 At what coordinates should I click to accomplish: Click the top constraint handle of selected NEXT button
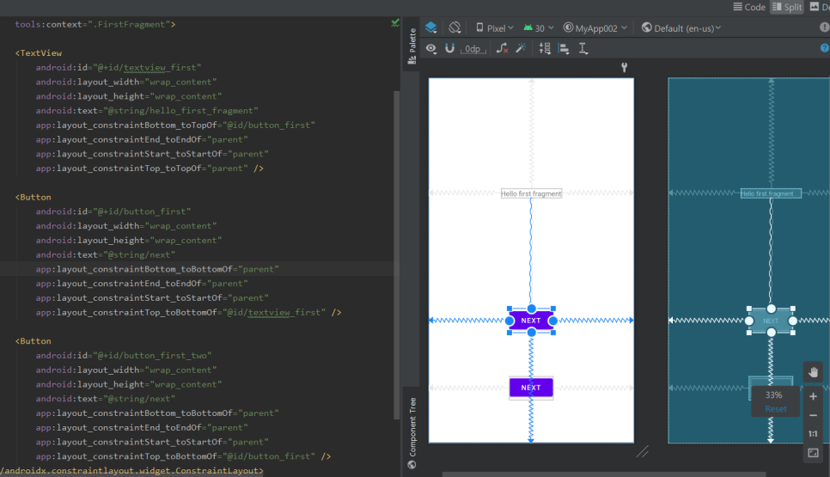[x=532, y=309]
